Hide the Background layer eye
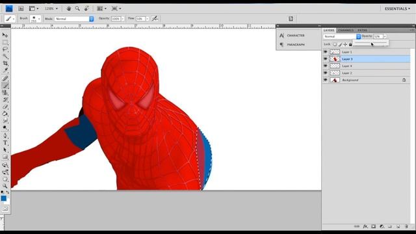The image size is (416, 234). [x=325, y=80]
